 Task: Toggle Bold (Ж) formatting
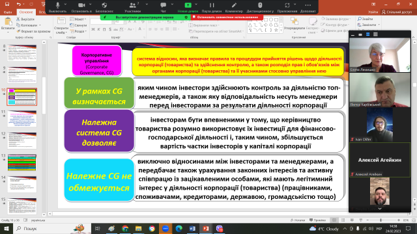(93, 29)
